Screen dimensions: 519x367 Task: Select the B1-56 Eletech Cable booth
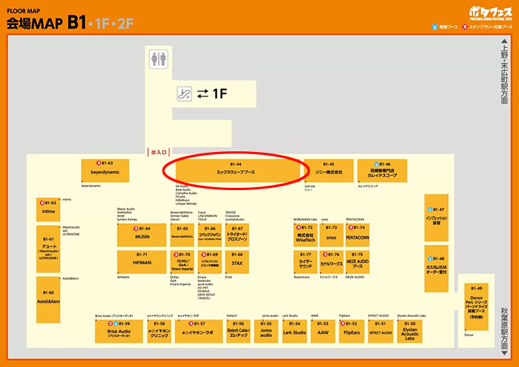(238, 331)
